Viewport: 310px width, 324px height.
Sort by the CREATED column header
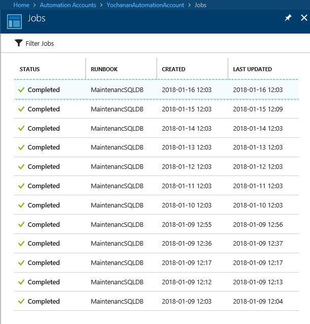(173, 69)
